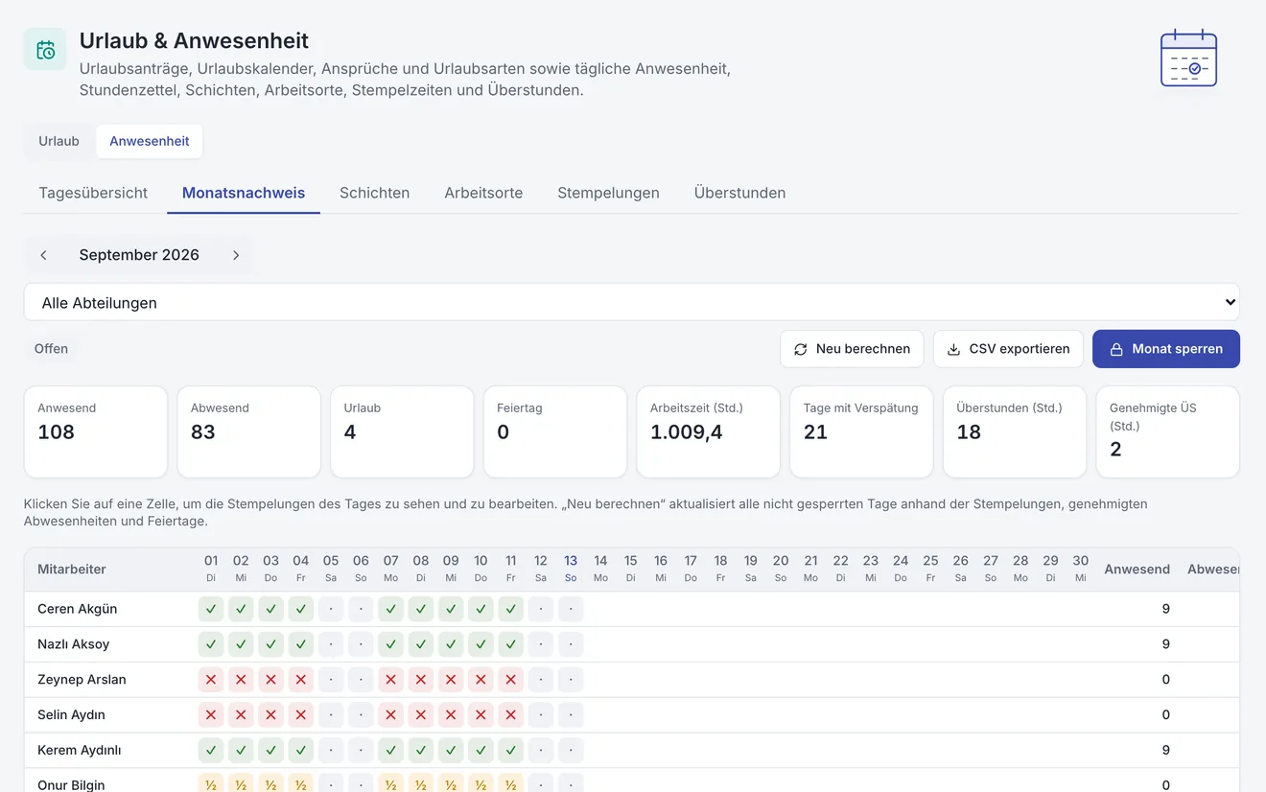
Task: Open Nazlı Aksoy's day 07 check cell
Action: point(390,644)
